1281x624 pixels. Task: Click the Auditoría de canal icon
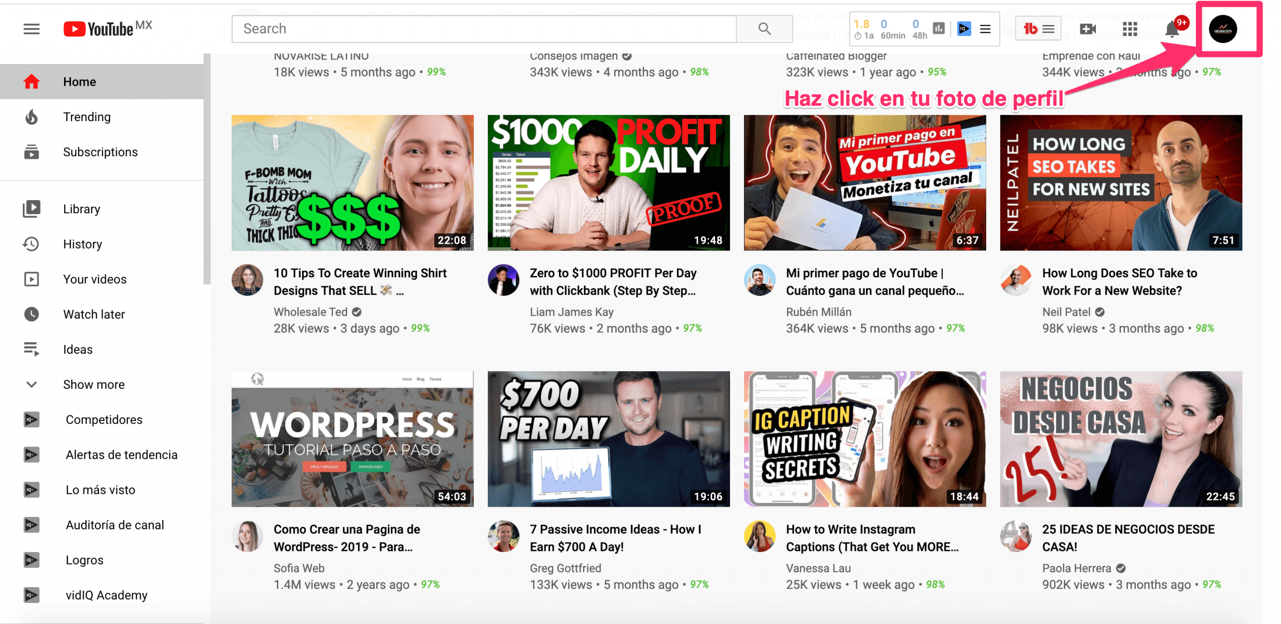32,524
